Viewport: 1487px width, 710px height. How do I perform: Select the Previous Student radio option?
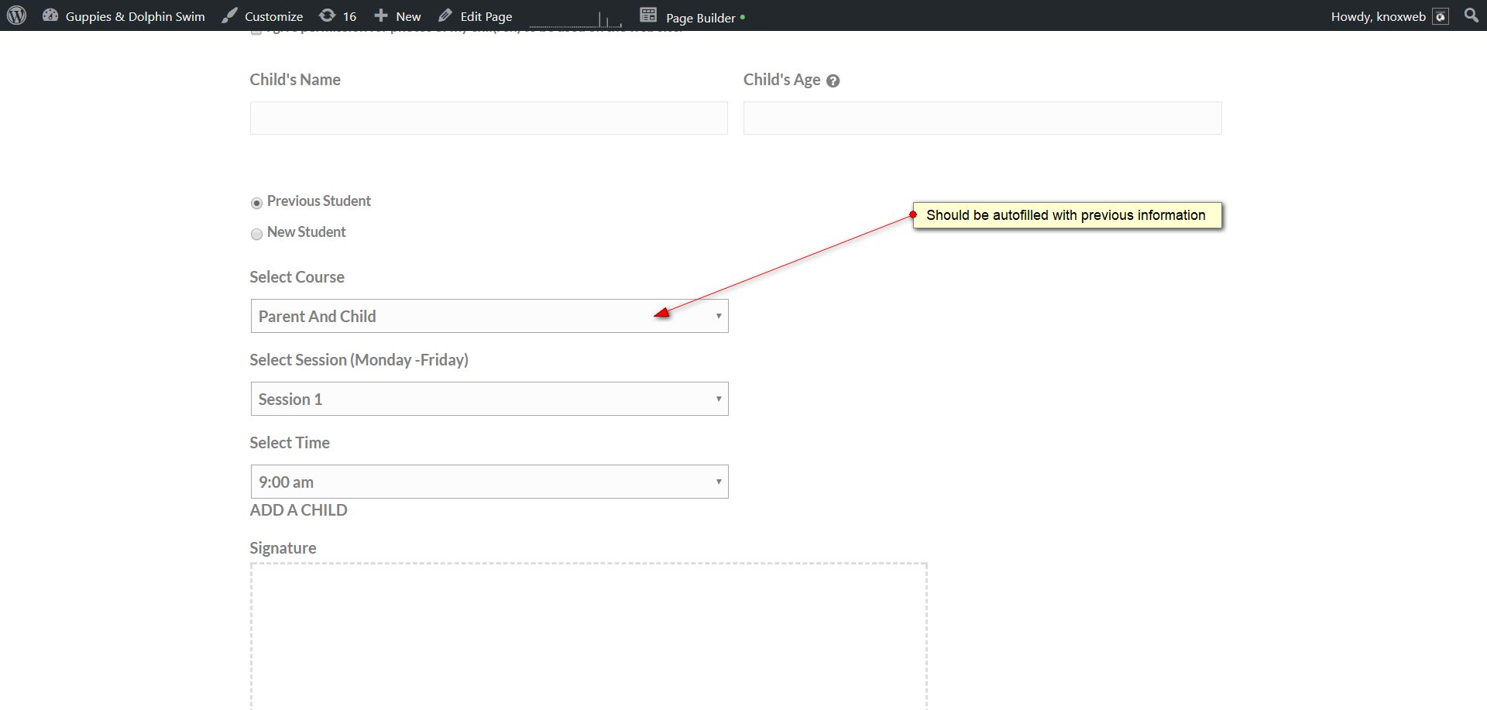click(256, 203)
